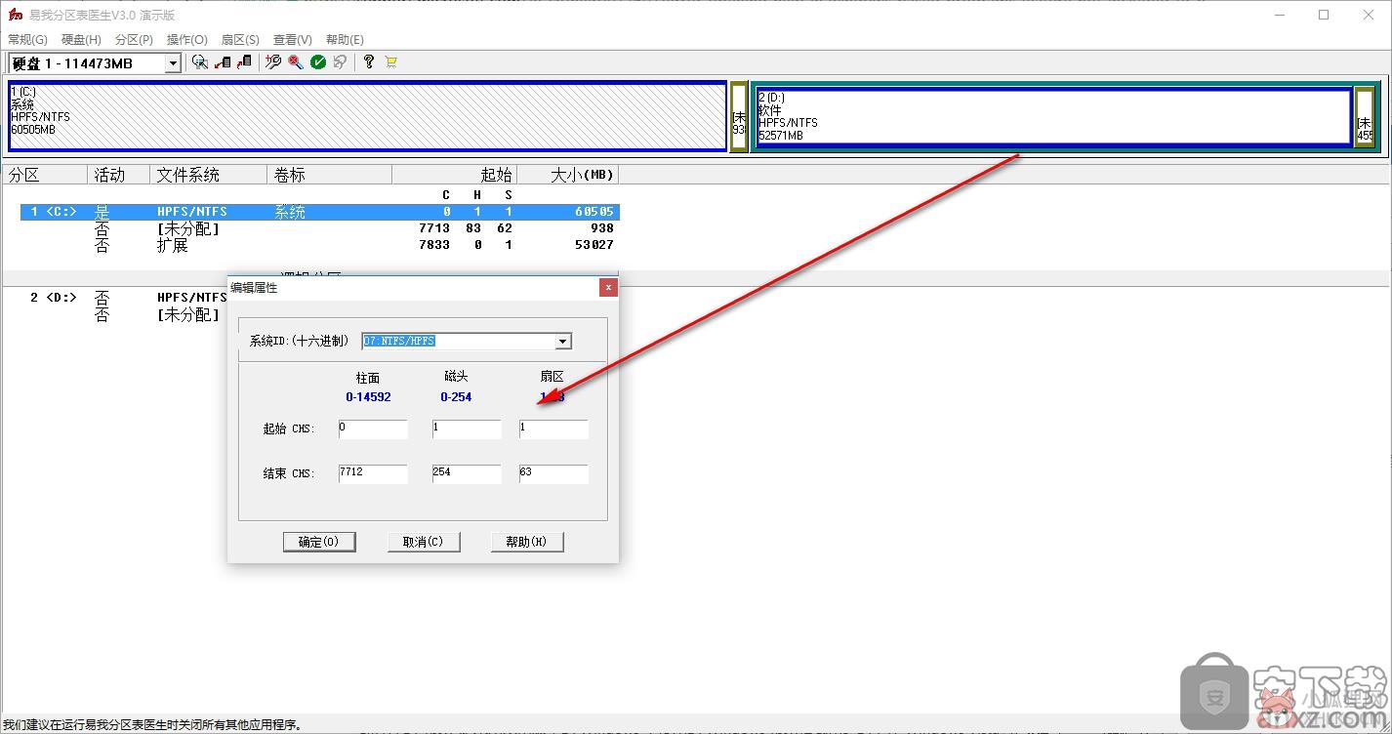Open the 查看(V) menu

(293, 40)
